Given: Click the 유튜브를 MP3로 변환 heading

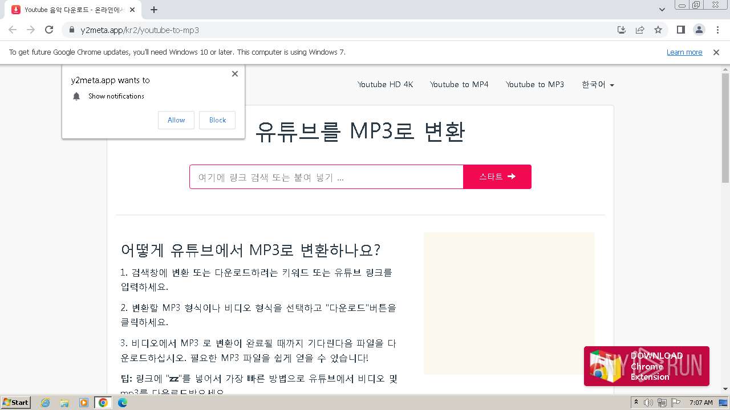Looking at the screenshot, I should (360, 132).
